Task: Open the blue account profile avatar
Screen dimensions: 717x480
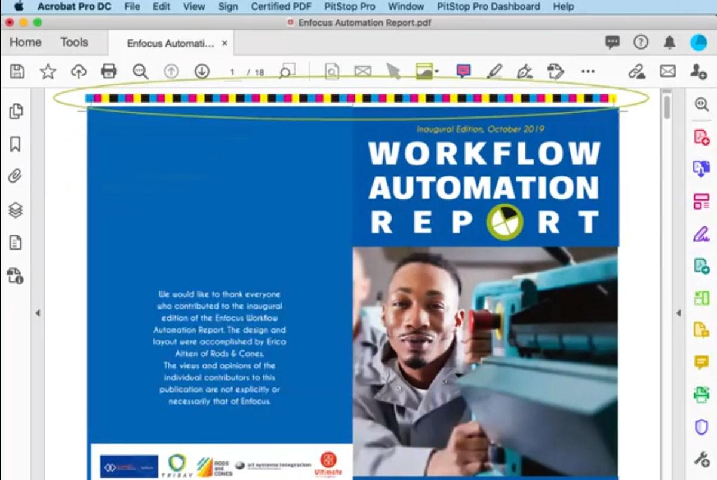Action: 698,42
